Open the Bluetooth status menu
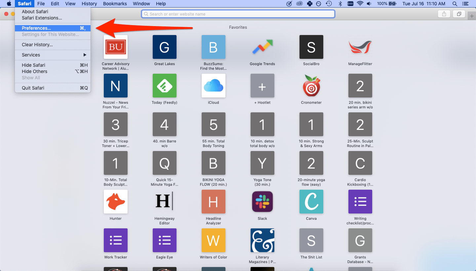 click(340, 4)
